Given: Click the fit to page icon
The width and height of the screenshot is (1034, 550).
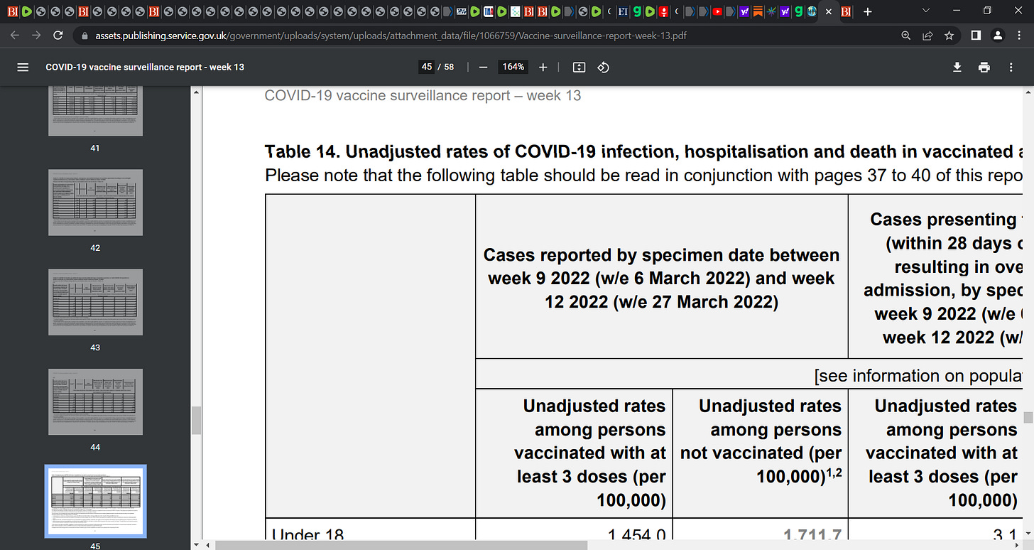Looking at the screenshot, I should tap(579, 67).
